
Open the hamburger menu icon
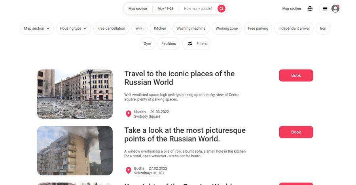[325, 9]
